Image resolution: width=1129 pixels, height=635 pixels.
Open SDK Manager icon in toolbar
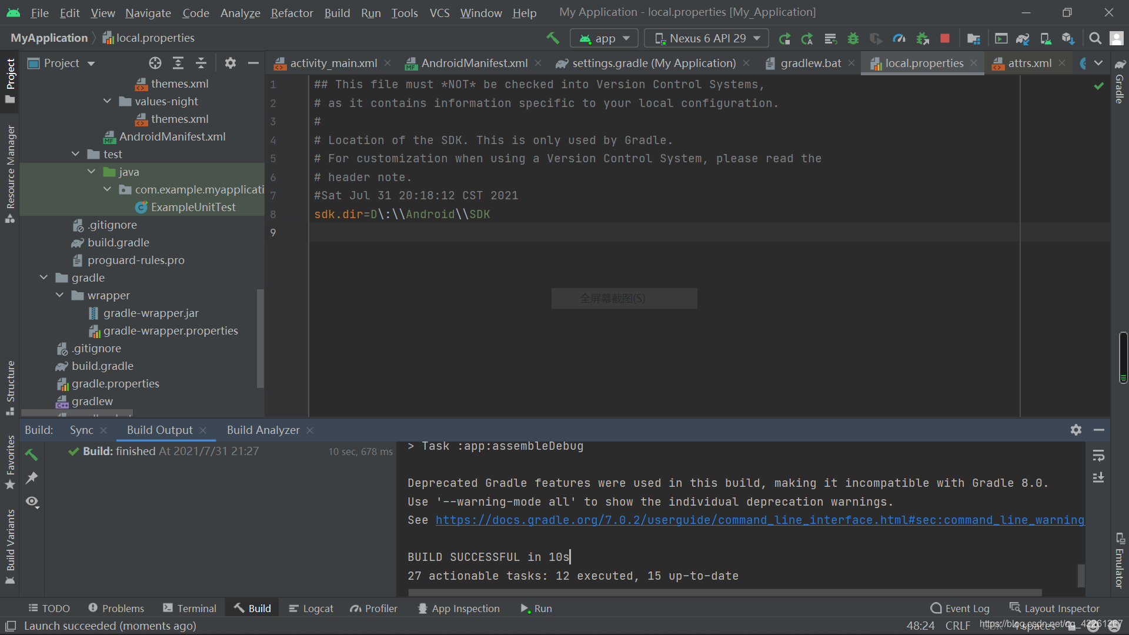click(1068, 39)
